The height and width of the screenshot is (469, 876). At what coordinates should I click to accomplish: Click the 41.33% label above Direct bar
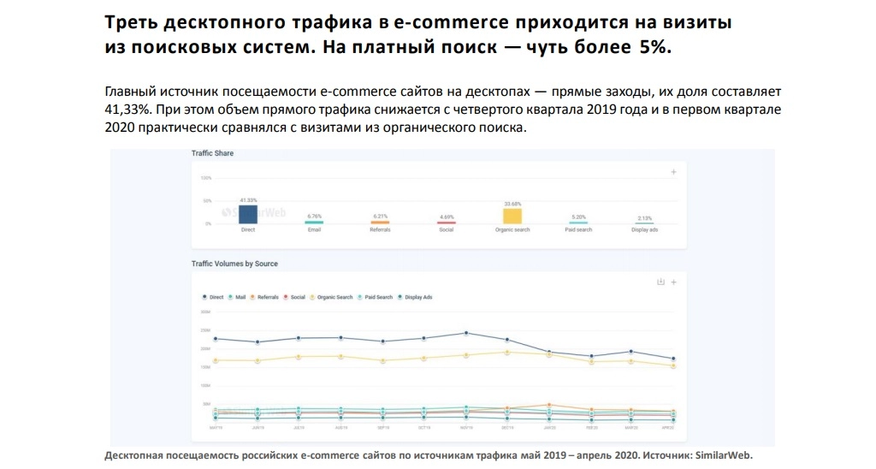click(248, 200)
